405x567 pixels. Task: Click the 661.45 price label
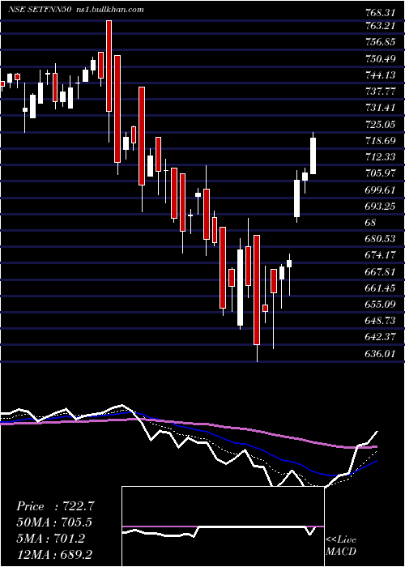click(x=378, y=288)
